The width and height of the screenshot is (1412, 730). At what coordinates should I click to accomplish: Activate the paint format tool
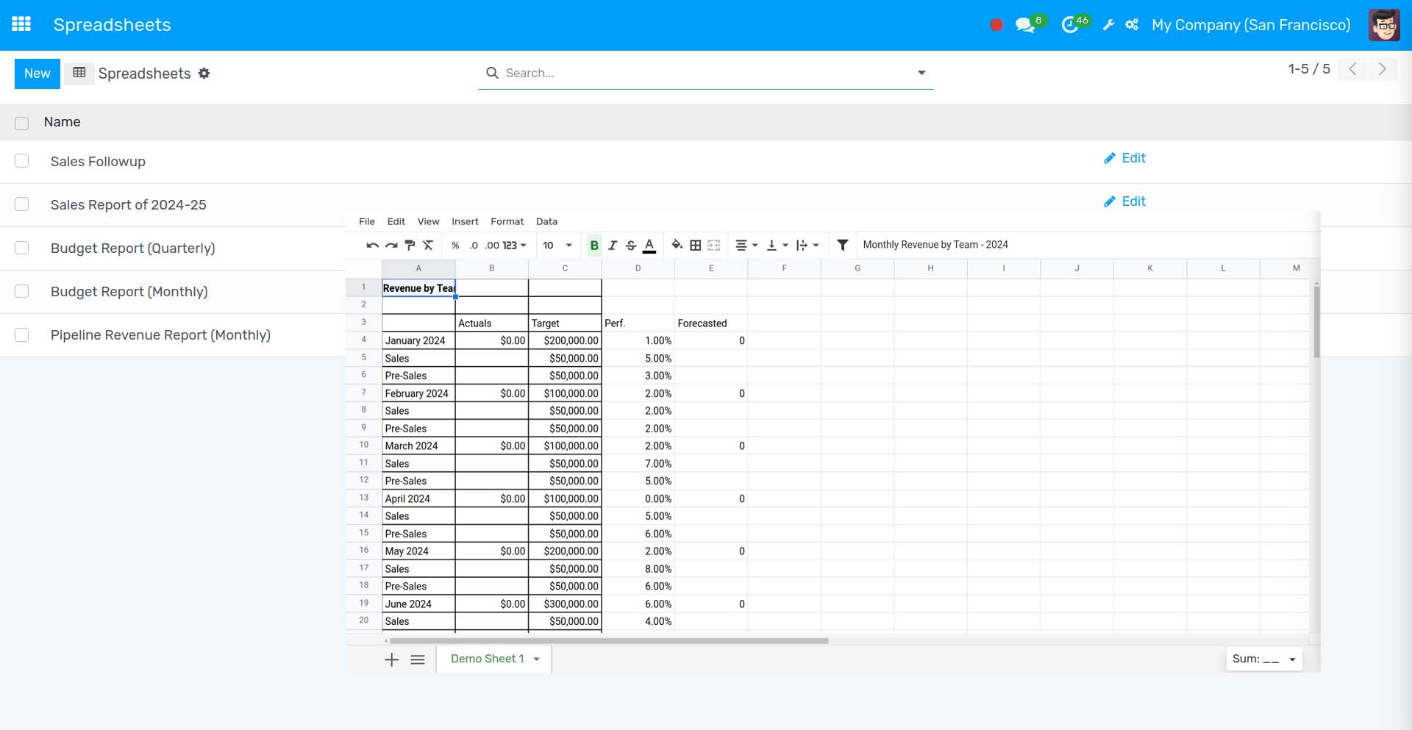pos(410,246)
